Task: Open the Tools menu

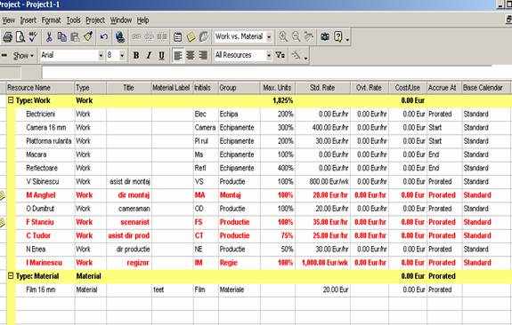Action: pyautogui.click(x=74, y=20)
